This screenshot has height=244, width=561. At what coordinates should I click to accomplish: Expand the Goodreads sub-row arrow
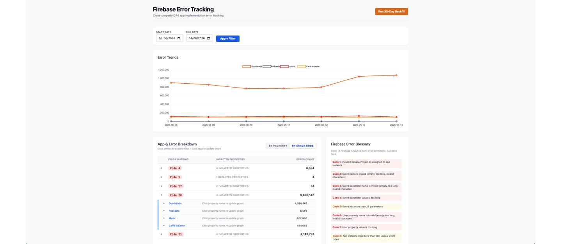pyautogui.click(x=164, y=203)
